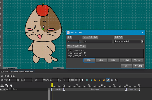The width and height of the screenshot is (152, 100).
Task: Toggle lock on root part
Action: pyautogui.click(x=4, y=89)
